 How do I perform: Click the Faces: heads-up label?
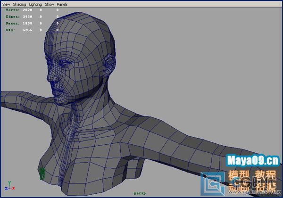coord(12,24)
